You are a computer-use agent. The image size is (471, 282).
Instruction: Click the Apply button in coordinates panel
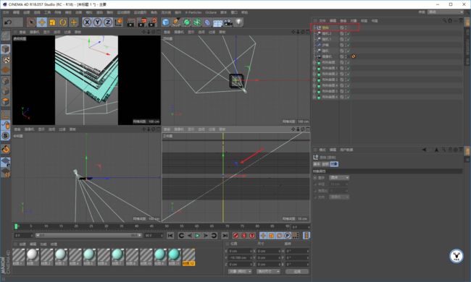(x=297, y=271)
